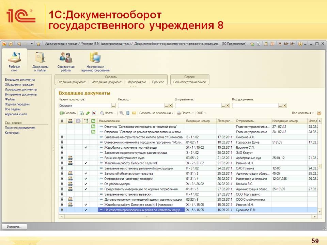Toggle checkmark in Предоставить информацию по нормам потребления row

coord(86,189)
